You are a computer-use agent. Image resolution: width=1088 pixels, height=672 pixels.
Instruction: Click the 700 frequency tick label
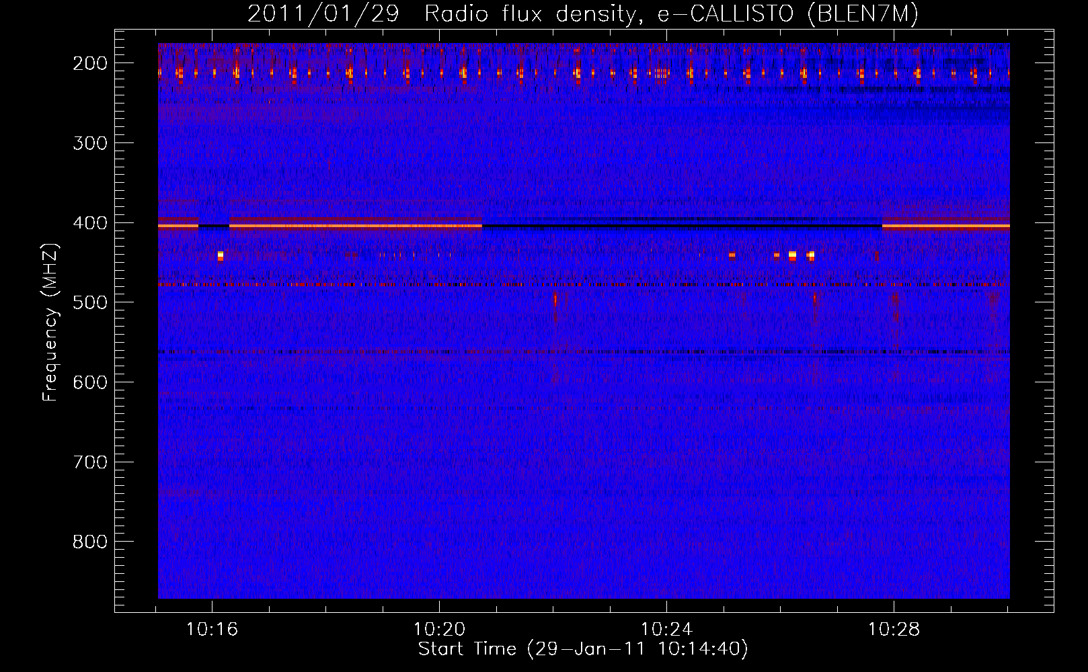[x=90, y=462]
